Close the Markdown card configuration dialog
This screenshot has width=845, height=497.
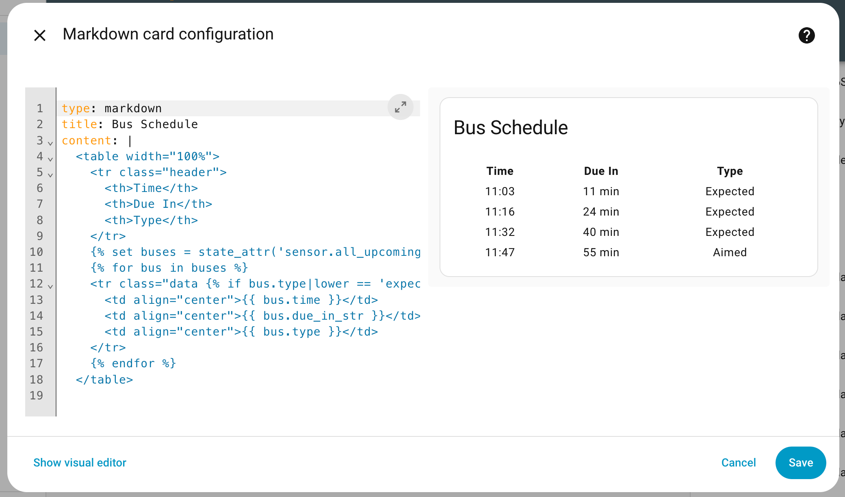coord(40,35)
